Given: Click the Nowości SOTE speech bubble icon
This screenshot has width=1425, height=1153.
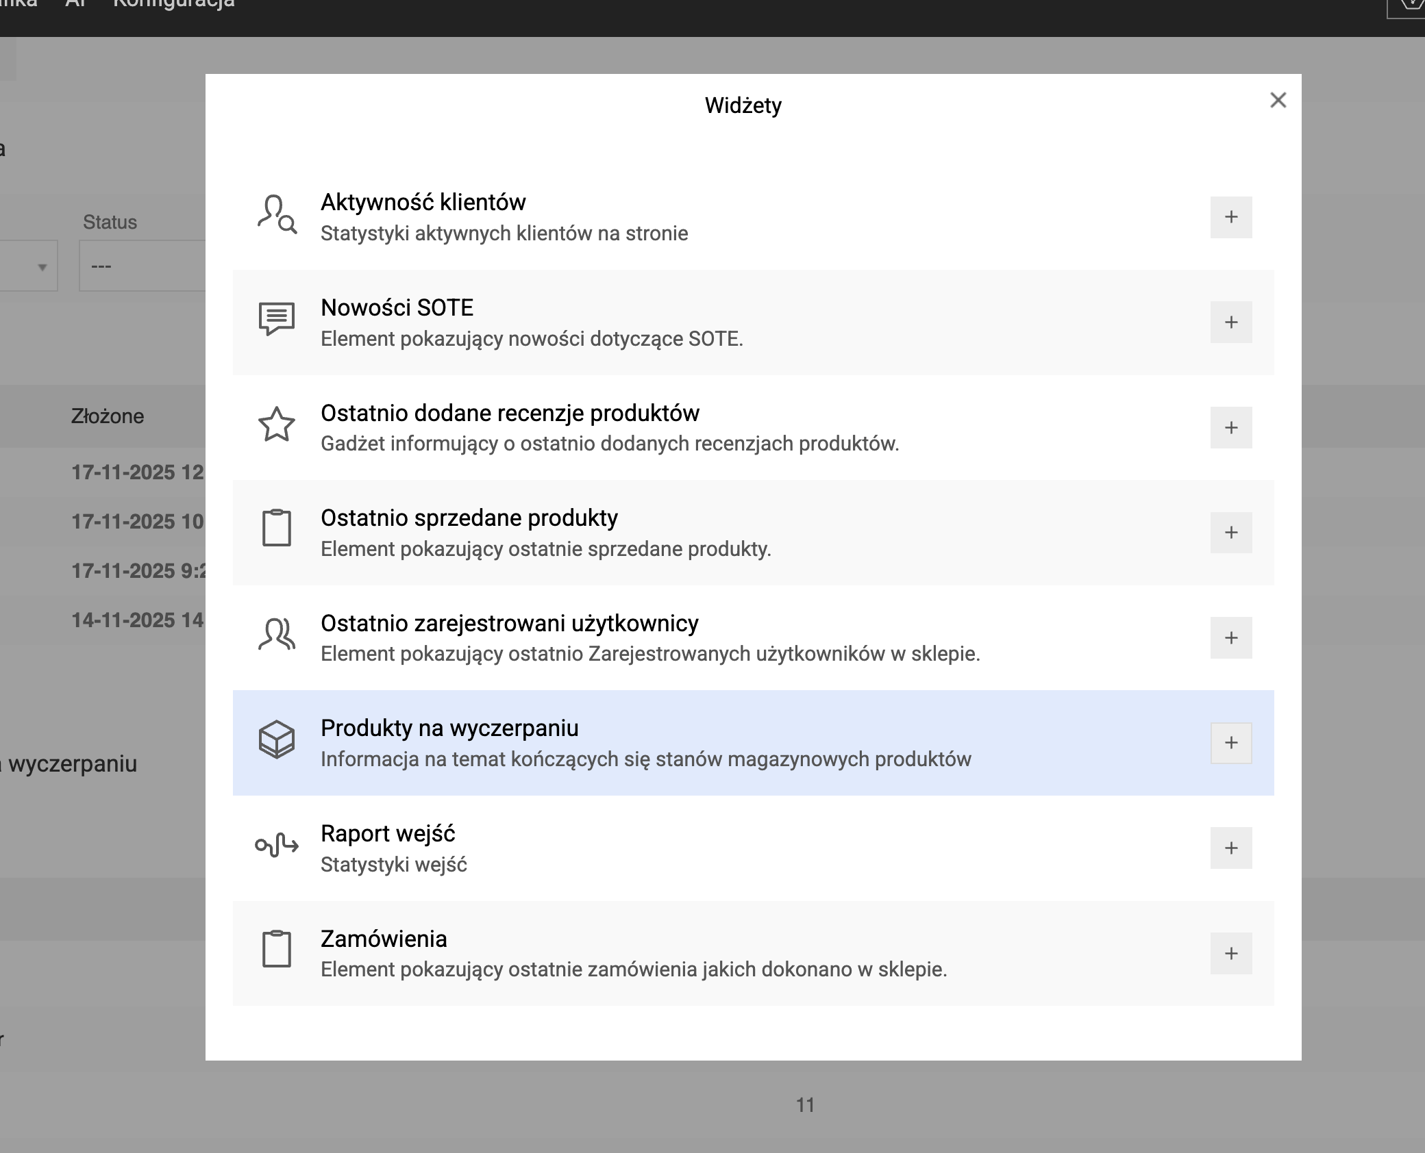Looking at the screenshot, I should pos(277,319).
